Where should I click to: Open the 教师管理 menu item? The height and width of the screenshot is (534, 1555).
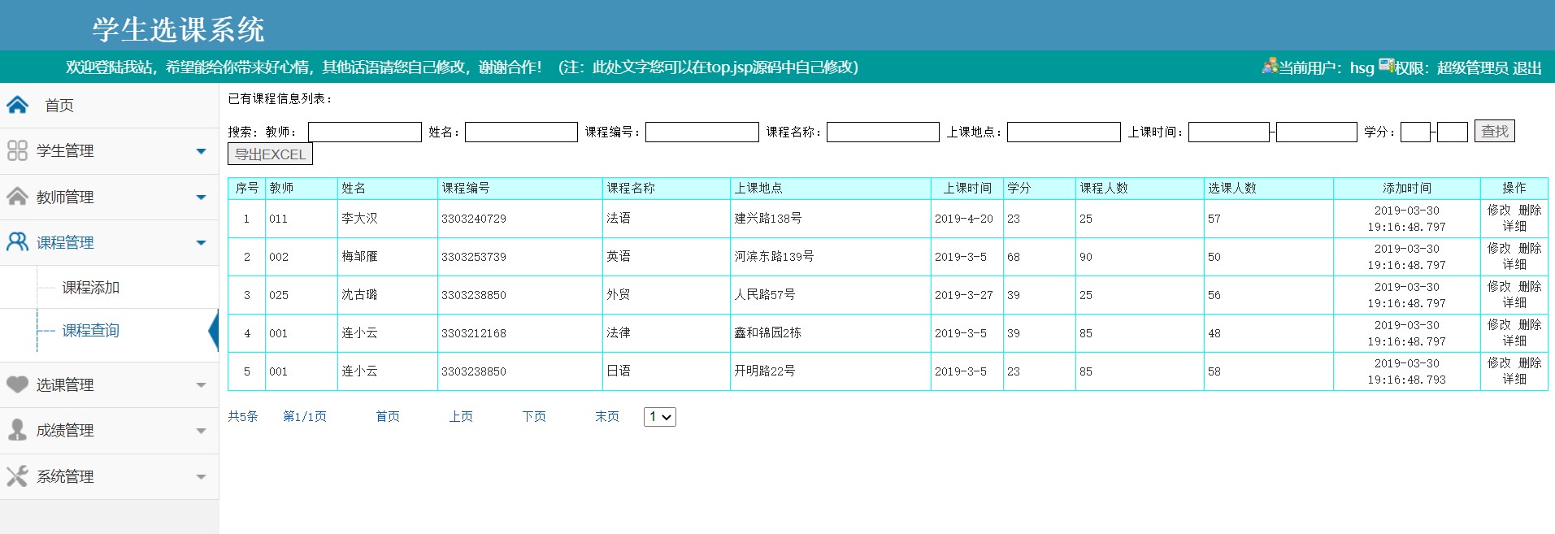tap(65, 197)
